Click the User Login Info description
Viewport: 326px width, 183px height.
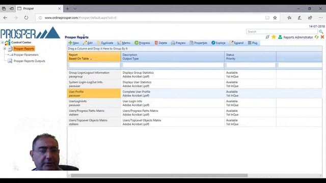tap(132, 101)
